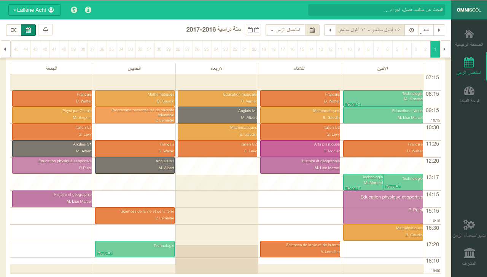Select week 45 at the far left
The height and width of the screenshot is (277, 487).
pos(16,49)
